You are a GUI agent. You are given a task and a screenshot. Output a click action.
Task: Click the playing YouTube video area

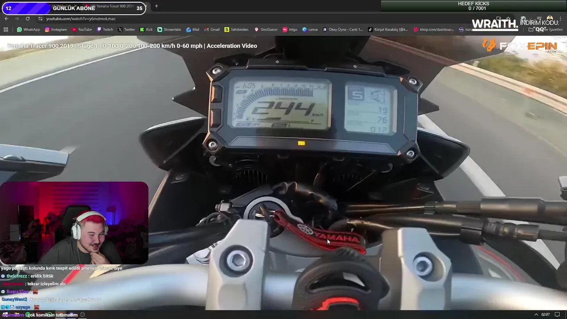pos(283,173)
